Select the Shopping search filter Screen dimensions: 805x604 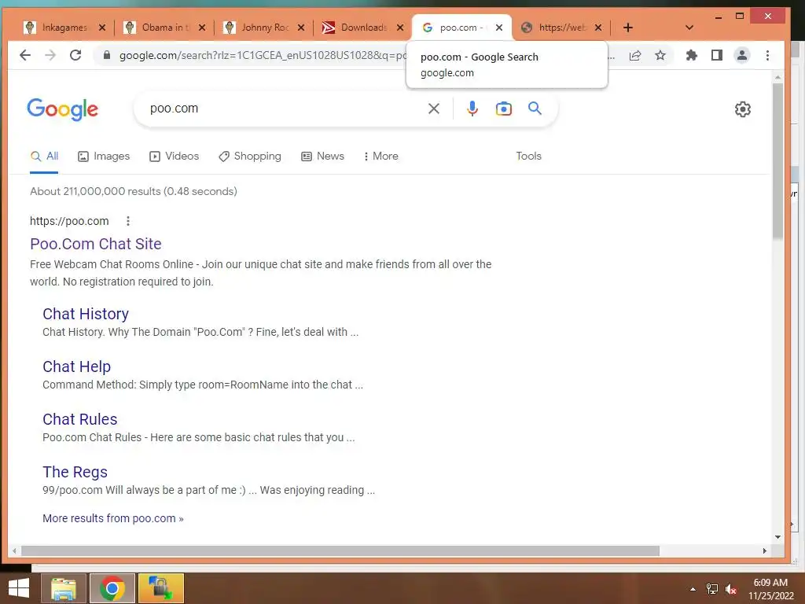pos(250,157)
